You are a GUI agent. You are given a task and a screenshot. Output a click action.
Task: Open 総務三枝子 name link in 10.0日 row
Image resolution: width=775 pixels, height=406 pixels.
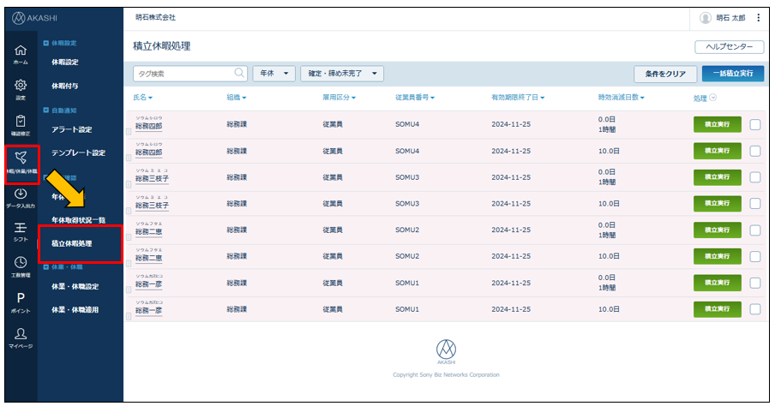click(x=153, y=205)
